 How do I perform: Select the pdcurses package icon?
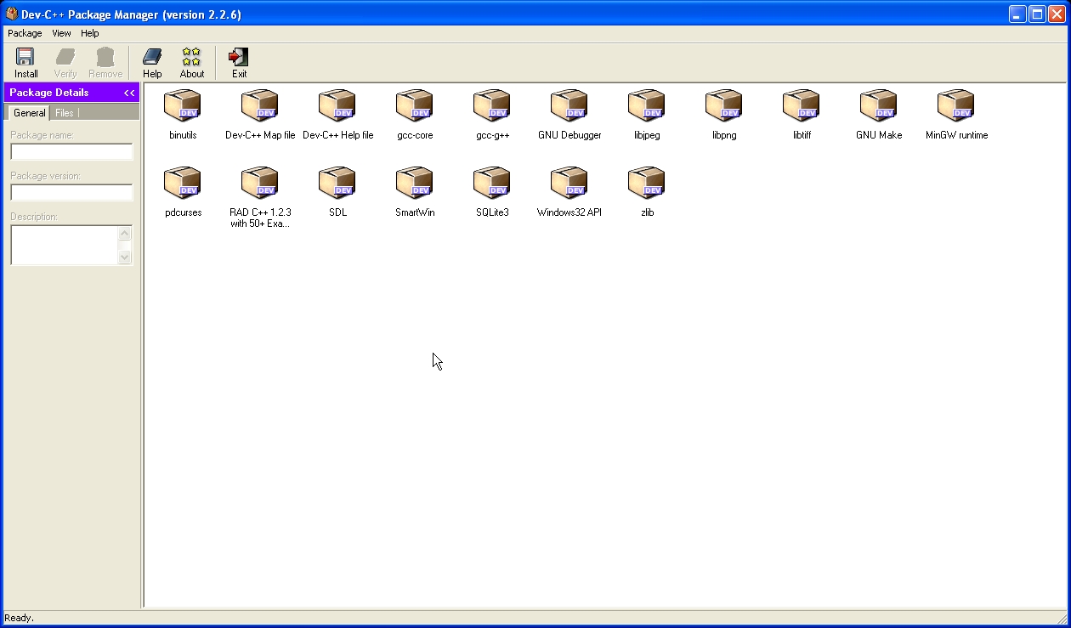pyautogui.click(x=183, y=184)
